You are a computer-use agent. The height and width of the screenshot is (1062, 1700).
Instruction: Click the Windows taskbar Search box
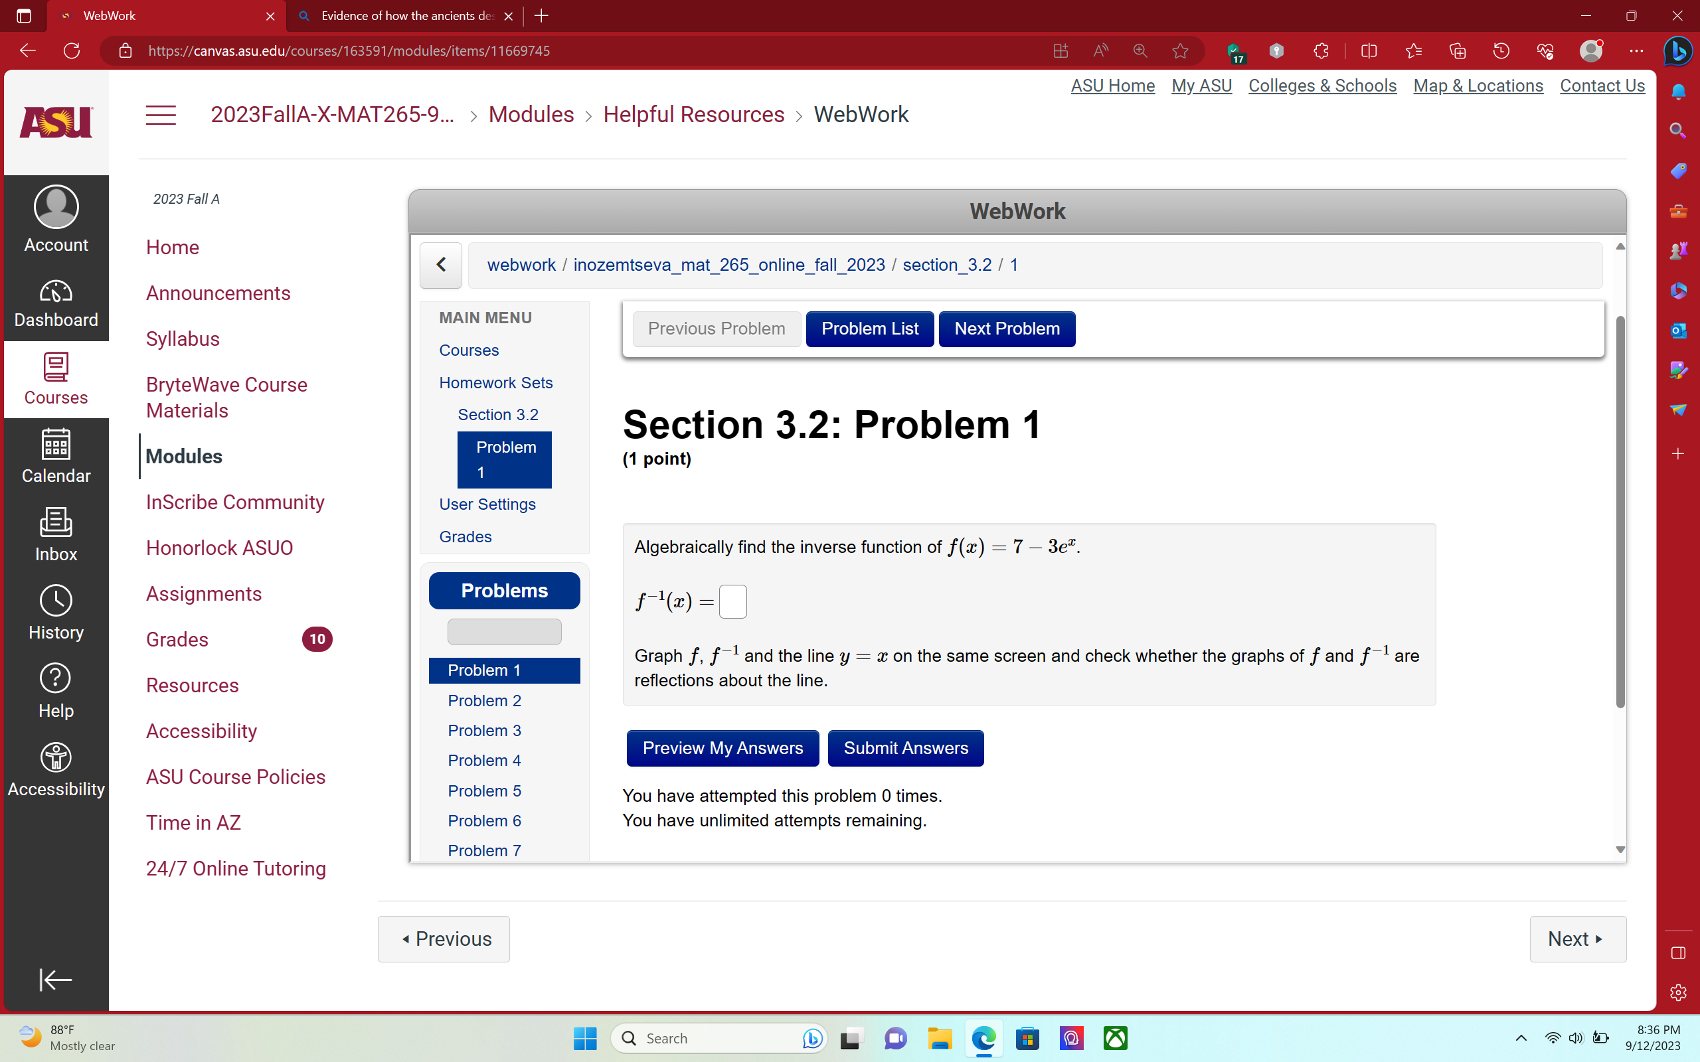click(x=719, y=1038)
